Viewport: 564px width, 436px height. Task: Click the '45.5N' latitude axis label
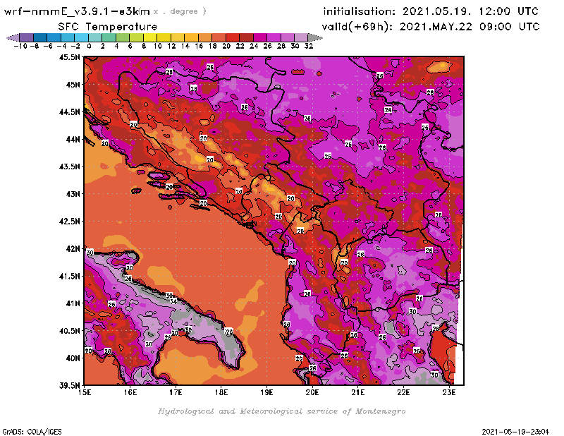click(x=69, y=57)
